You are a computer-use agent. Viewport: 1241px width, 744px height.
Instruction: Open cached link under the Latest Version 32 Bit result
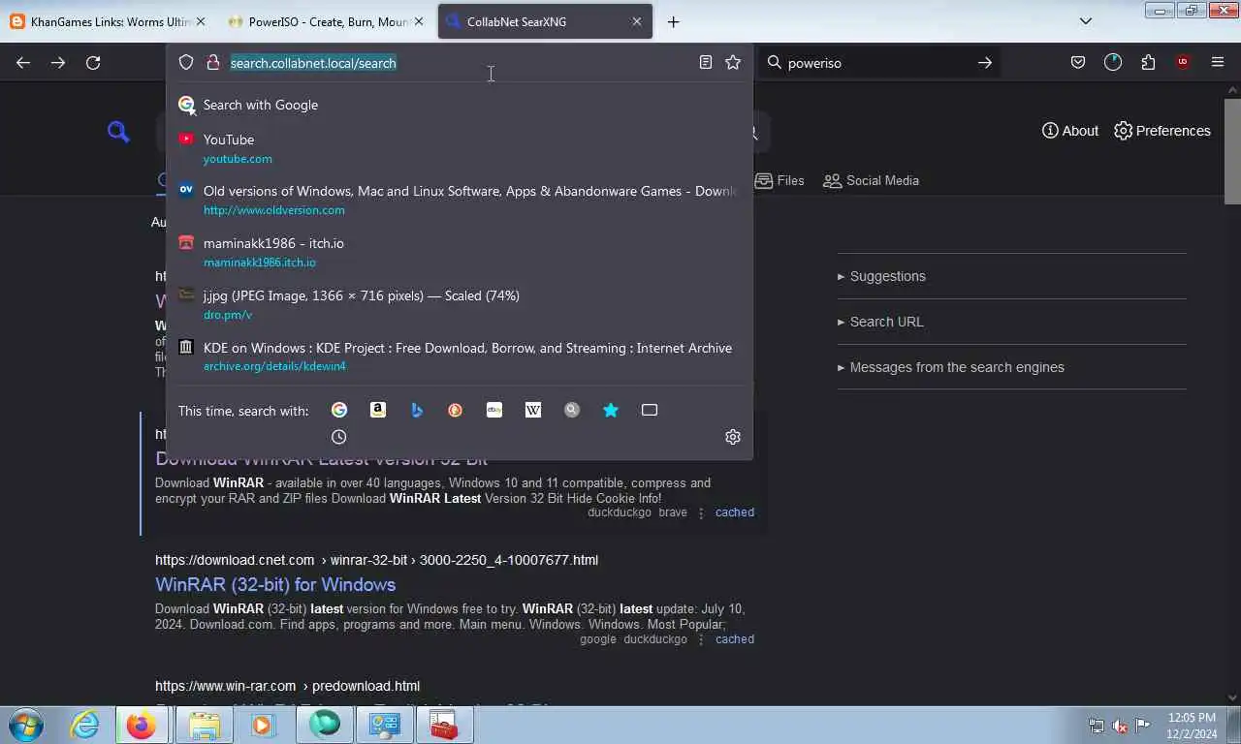pyautogui.click(x=734, y=512)
